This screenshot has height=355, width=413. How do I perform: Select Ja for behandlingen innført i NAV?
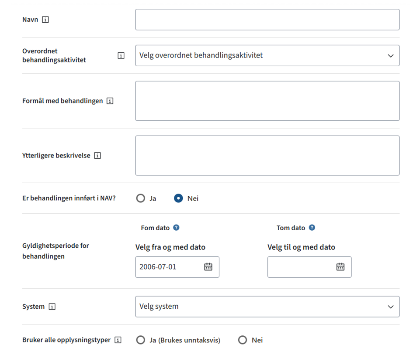point(140,198)
